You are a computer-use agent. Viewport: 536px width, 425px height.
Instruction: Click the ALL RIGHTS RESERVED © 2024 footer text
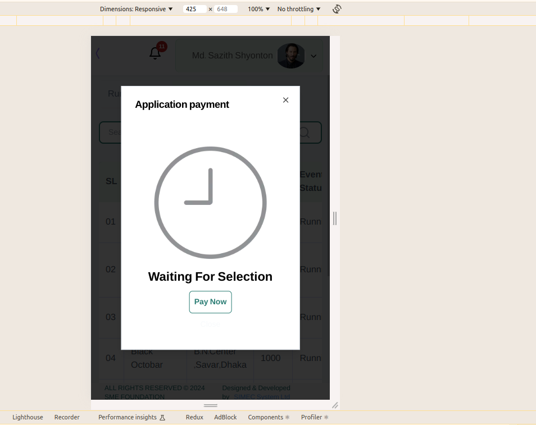[155, 388]
